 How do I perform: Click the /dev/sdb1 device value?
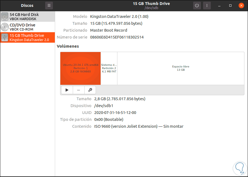tap(104, 106)
